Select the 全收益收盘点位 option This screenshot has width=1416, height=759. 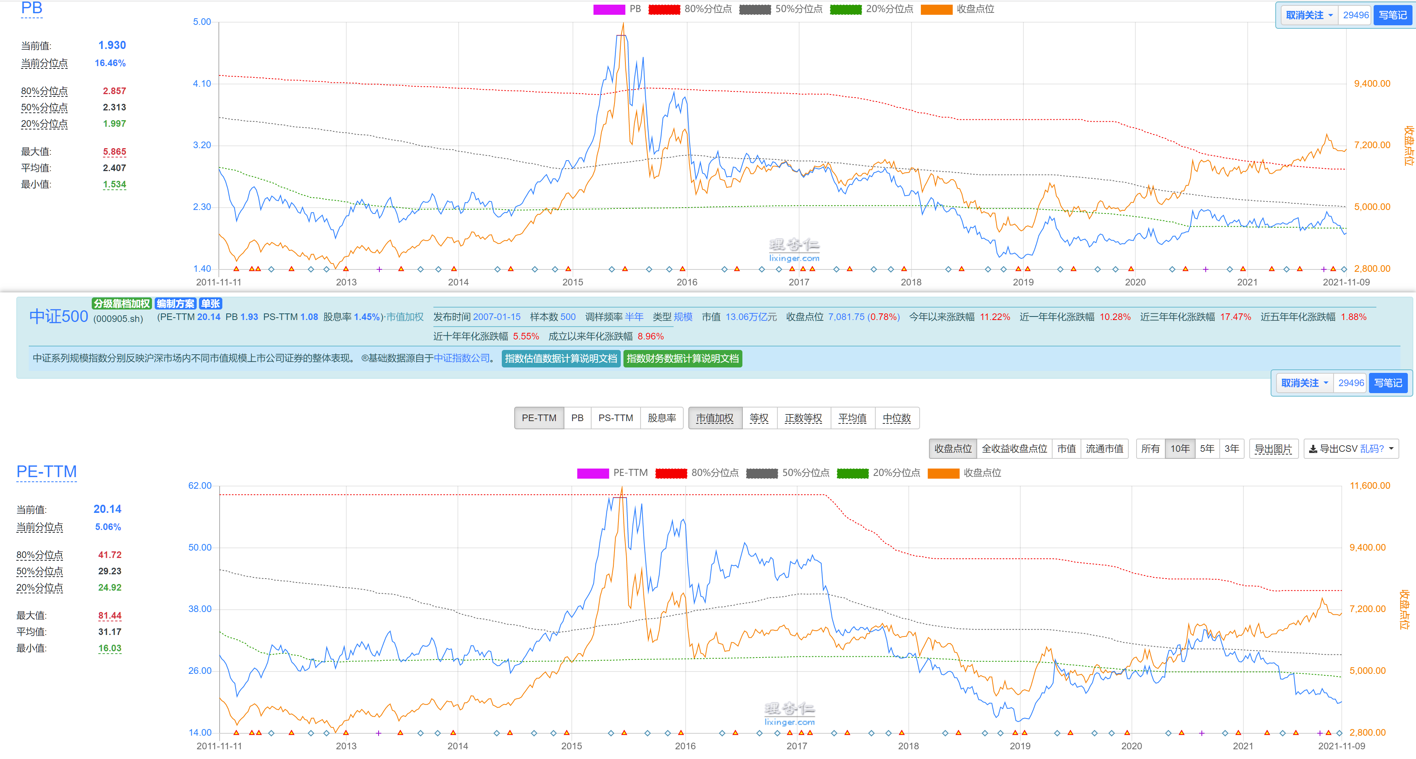pyautogui.click(x=1014, y=449)
